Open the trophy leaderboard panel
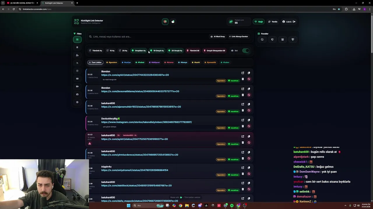Image resolution: width=373 pixels, height=209 pixels. [293, 39]
